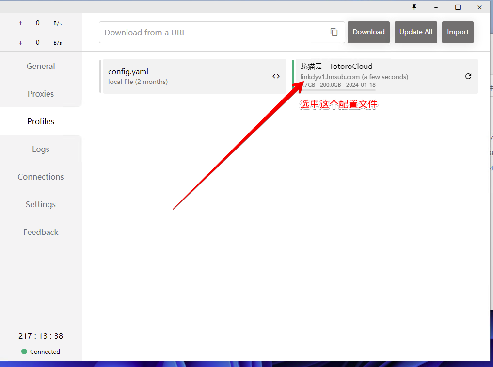This screenshot has width=493, height=367.
Task: Click the clipboard paste icon in URL field
Action: pyautogui.click(x=334, y=32)
